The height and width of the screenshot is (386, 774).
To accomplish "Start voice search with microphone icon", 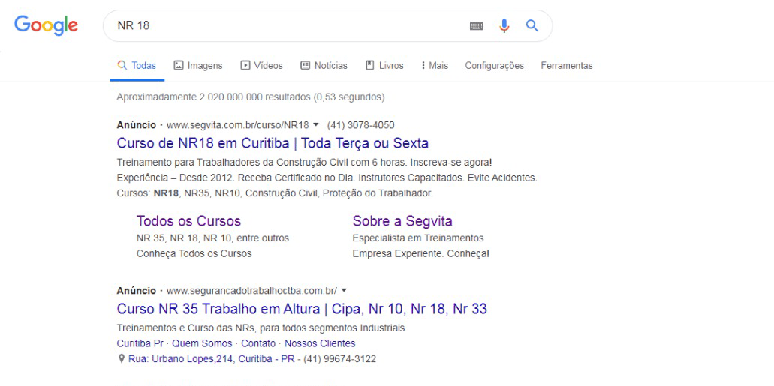I will 504,26.
